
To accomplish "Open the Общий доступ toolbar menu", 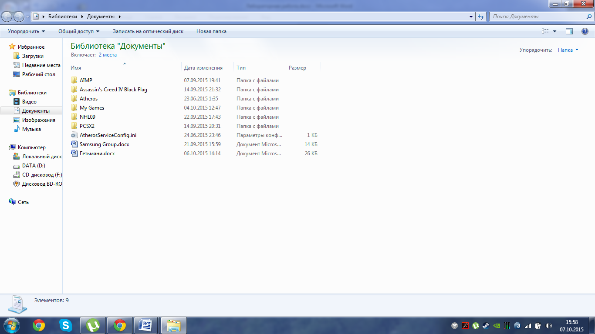I will click(x=79, y=31).
